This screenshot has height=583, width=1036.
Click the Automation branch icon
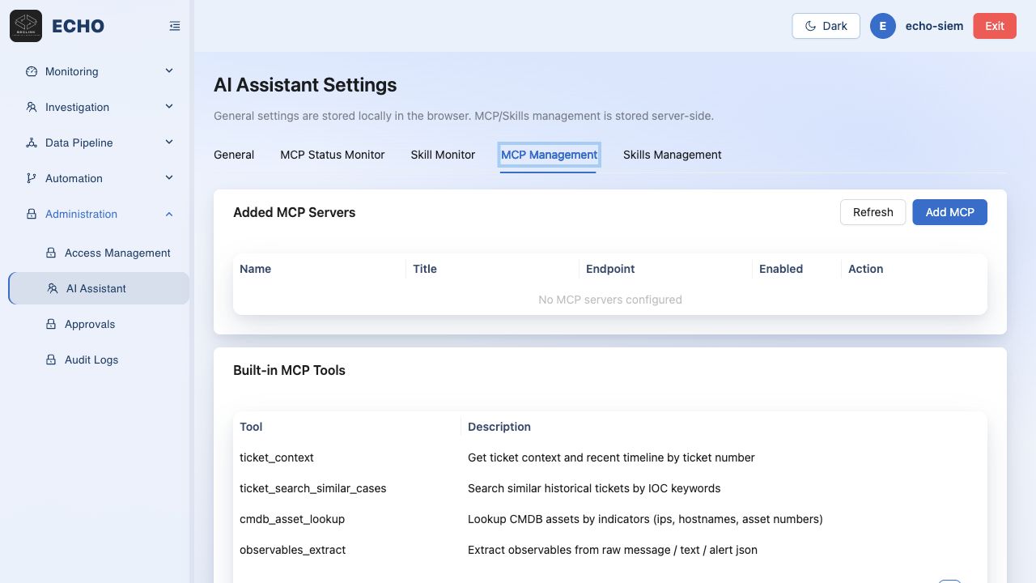tap(32, 178)
